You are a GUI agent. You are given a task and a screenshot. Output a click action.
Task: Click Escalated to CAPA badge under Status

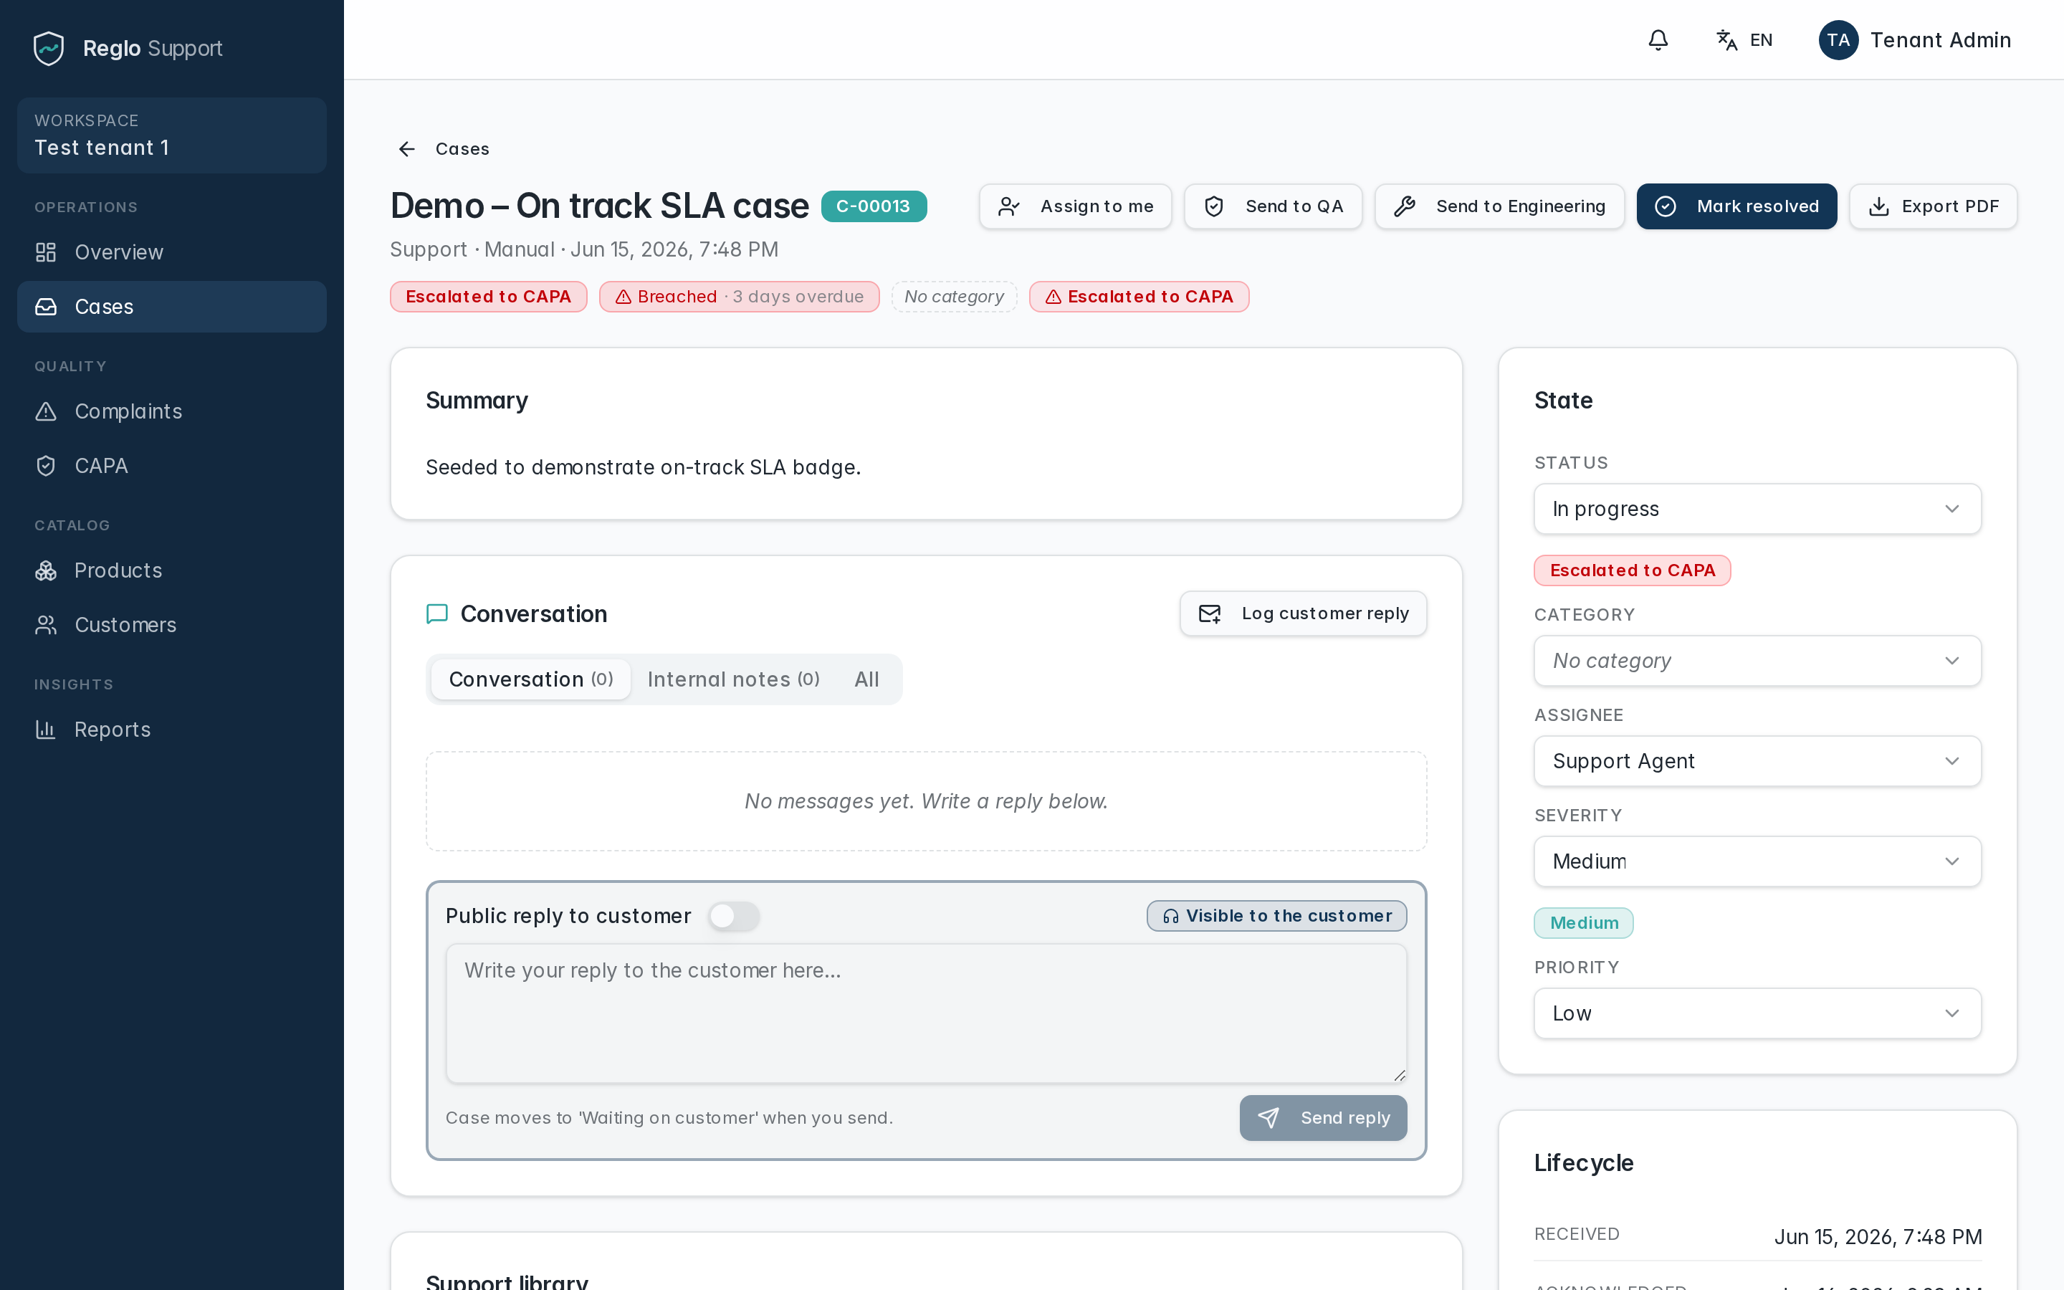(1632, 570)
